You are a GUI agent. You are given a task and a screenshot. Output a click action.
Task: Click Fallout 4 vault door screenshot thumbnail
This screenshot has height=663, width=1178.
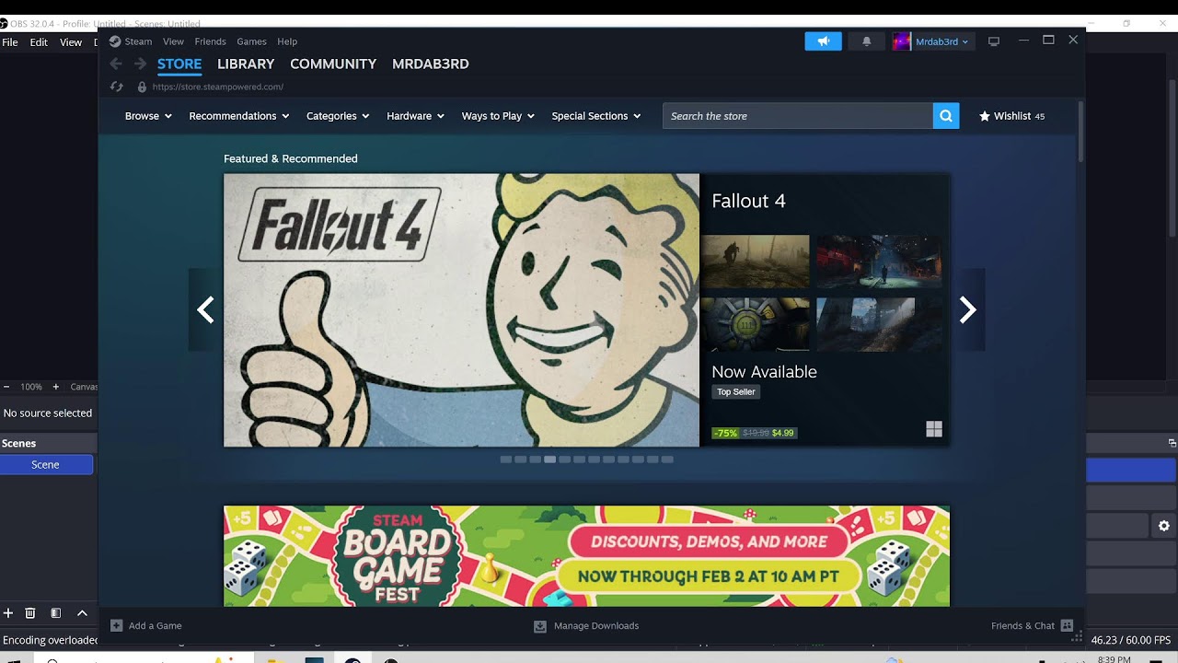(756, 324)
